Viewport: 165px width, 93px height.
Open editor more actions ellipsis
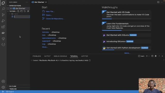coord(162,2)
